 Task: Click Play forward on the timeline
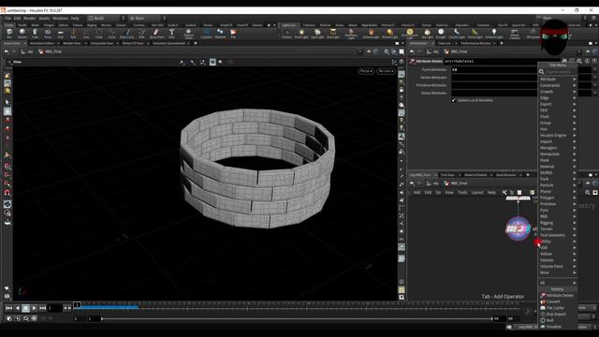[x=34, y=308]
